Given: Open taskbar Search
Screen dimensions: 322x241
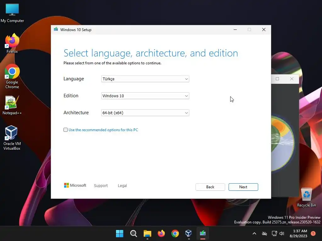Looking at the screenshot, I should tap(133, 233).
